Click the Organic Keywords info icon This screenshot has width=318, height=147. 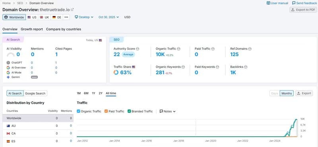point(183,67)
